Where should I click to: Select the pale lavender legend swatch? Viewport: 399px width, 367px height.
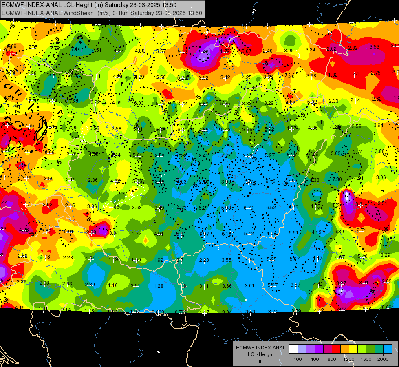point(302,349)
